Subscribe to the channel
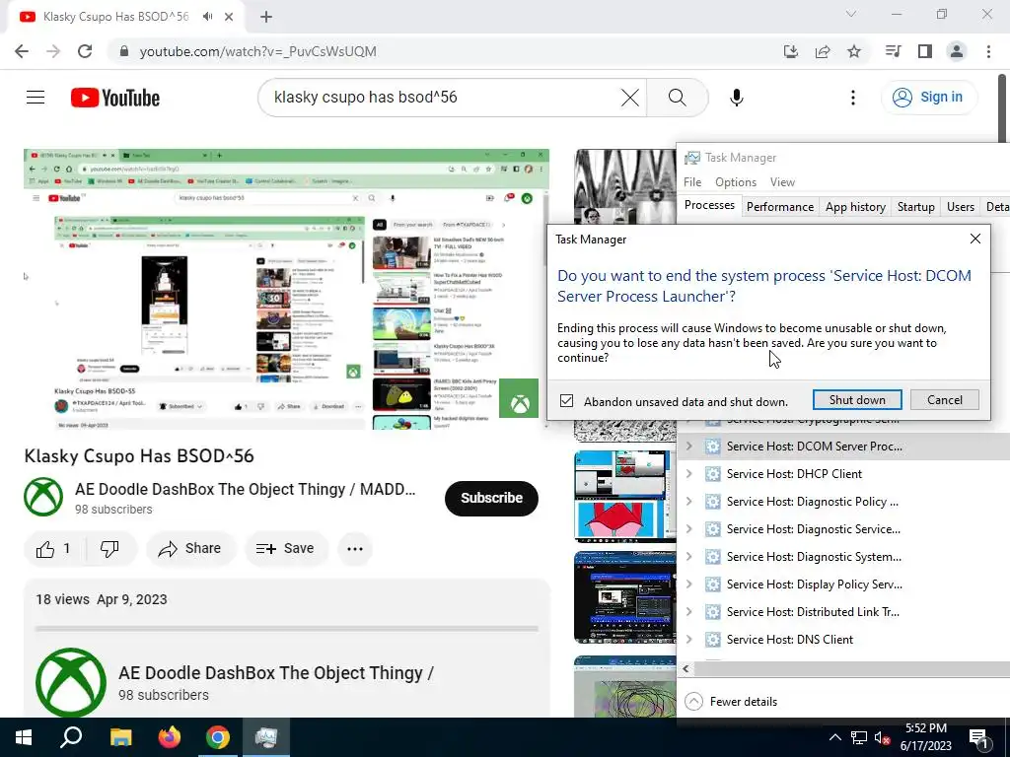 click(x=491, y=498)
